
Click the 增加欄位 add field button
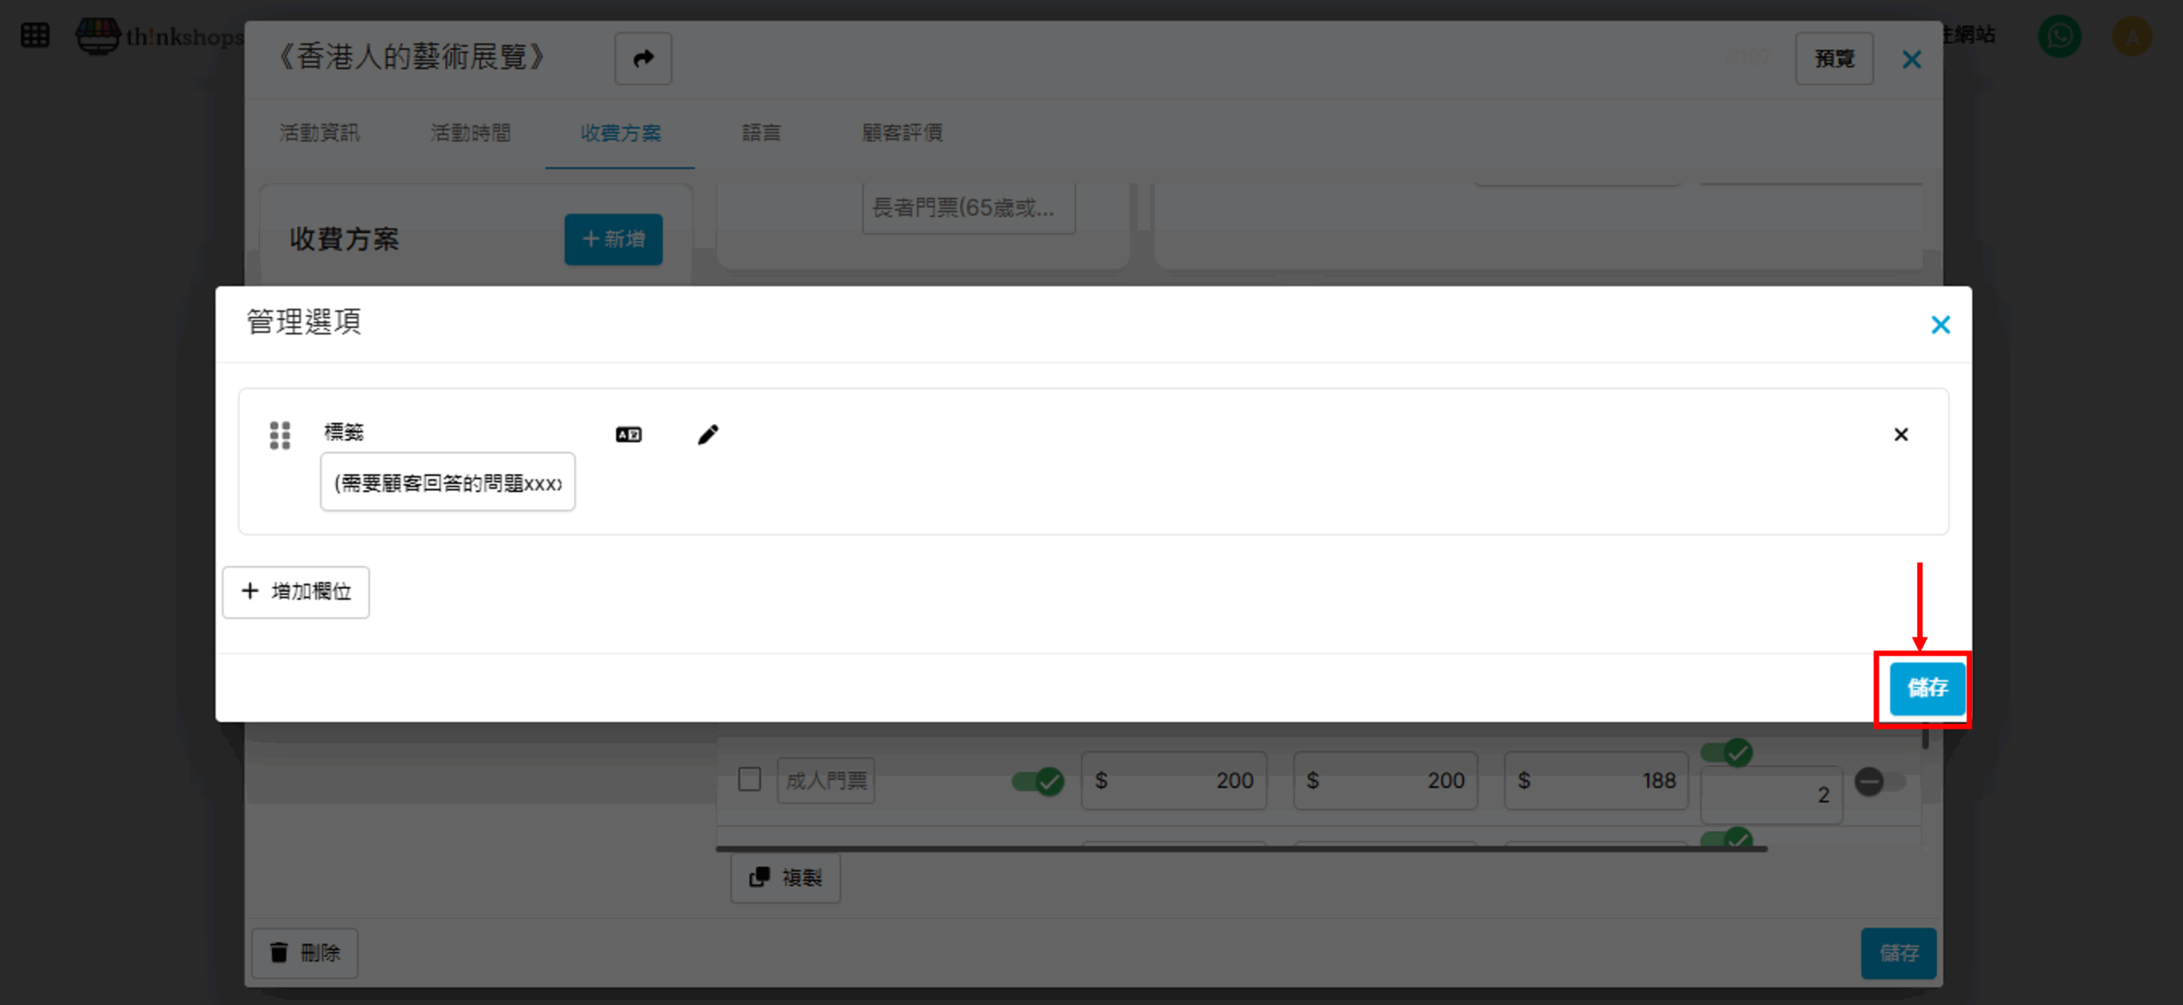coord(296,592)
